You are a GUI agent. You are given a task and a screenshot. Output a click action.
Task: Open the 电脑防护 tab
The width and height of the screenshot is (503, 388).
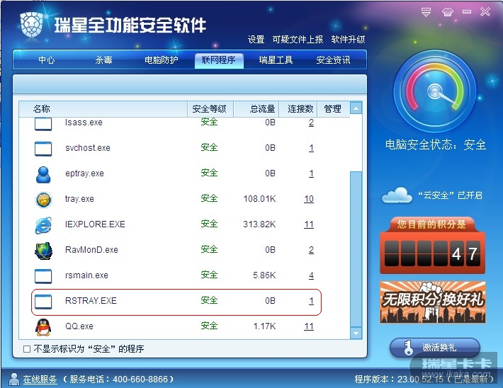click(x=161, y=60)
